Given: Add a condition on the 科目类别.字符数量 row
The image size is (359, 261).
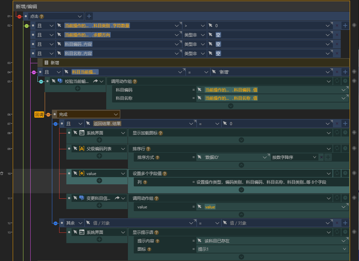Looking at the screenshot, I should [x=345, y=26].
